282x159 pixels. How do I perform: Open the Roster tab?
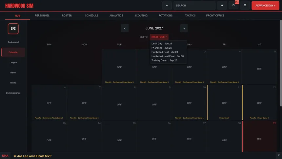tap(67, 15)
